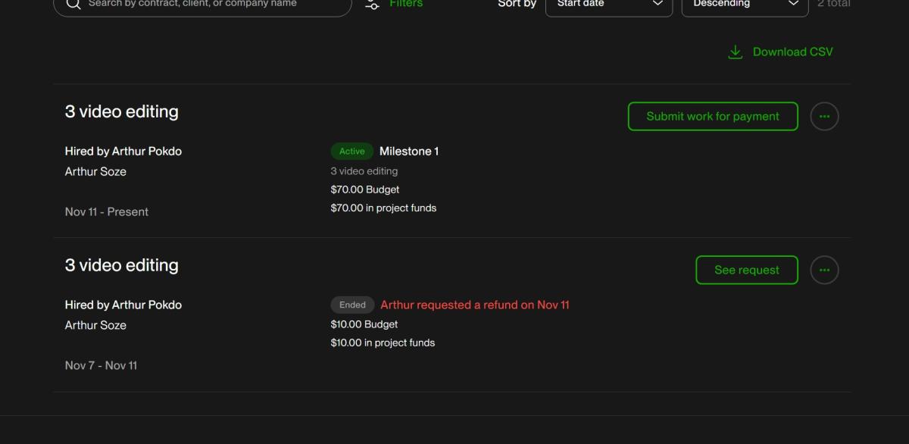The image size is (909, 444).
Task: Open the Descending order dropdown
Action: pos(745,5)
